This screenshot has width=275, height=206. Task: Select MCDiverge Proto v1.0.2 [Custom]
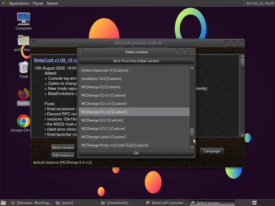[134, 145]
